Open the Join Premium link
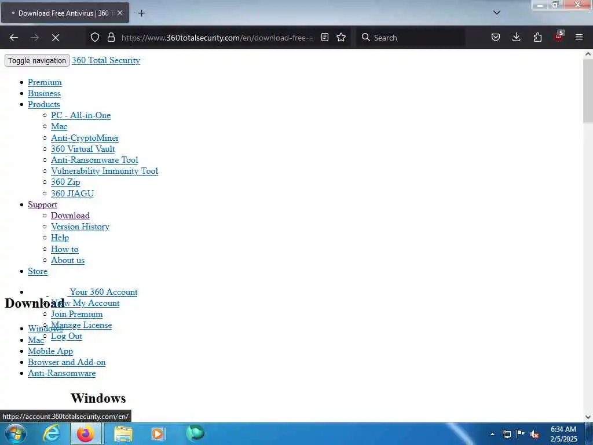 [77, 314]
